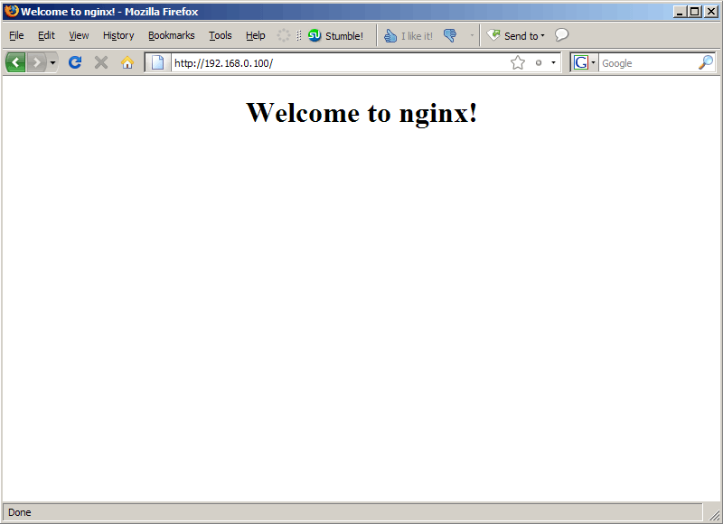Open the Tools menu
This screenshot has width=723, height=524.
coord(220,35)
